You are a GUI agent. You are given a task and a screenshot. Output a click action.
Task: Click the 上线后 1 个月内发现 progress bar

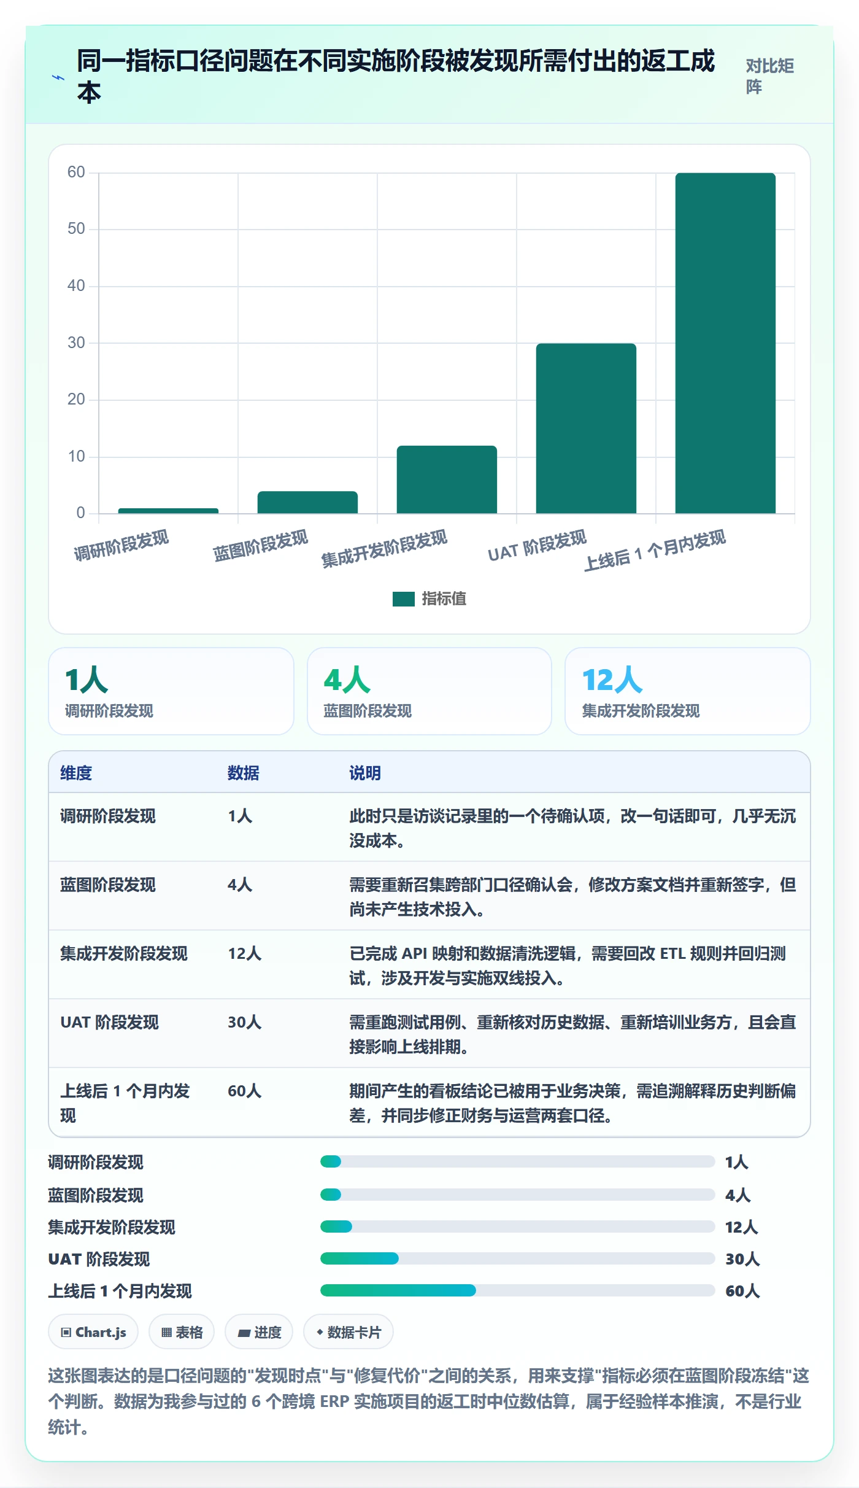tap(517, 1290)
